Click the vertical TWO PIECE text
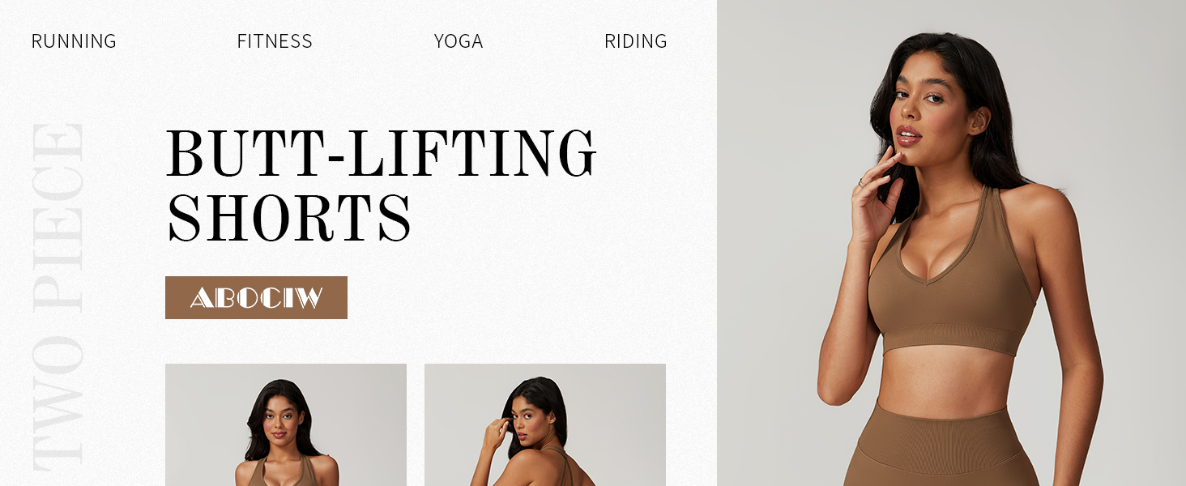 tap(58, 296)
